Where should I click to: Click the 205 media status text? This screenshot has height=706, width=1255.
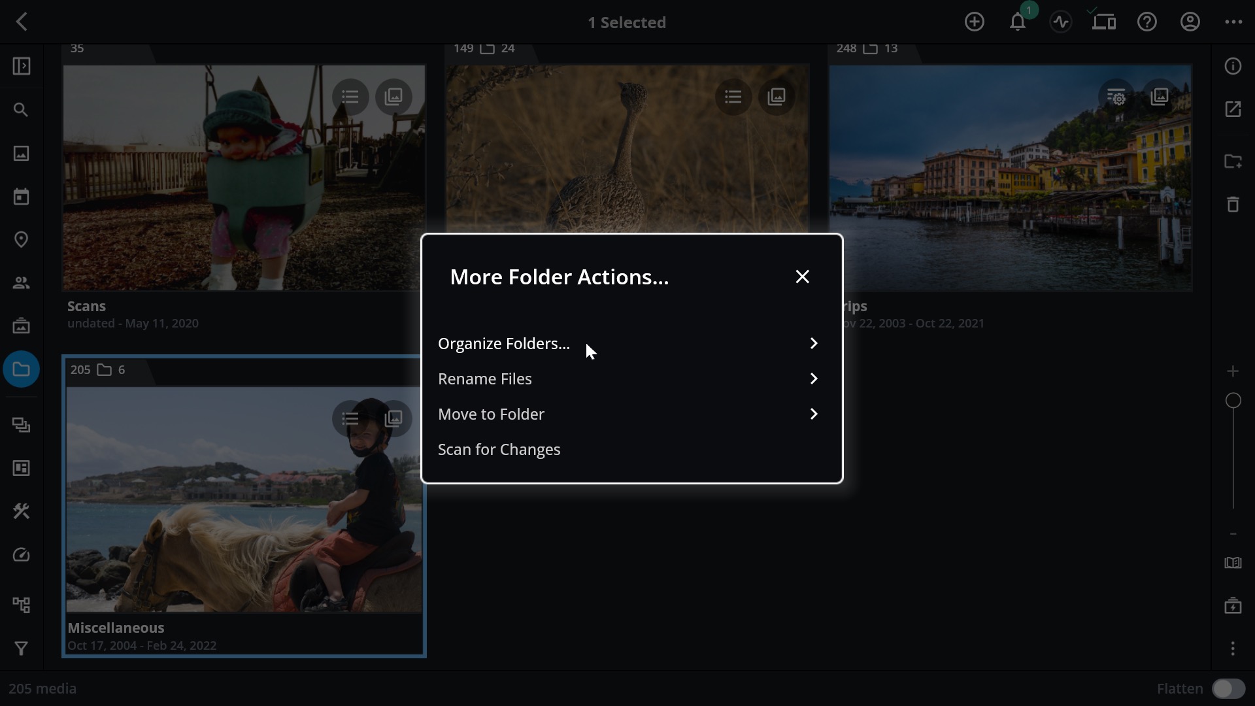pyautogui.click(x=42, y=689)
